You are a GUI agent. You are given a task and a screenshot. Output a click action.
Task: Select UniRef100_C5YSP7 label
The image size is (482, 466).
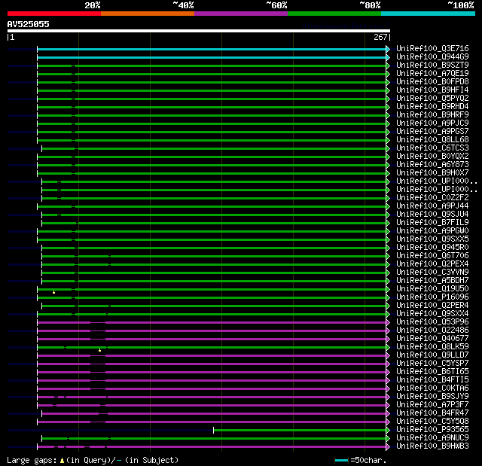pos(432,364)
